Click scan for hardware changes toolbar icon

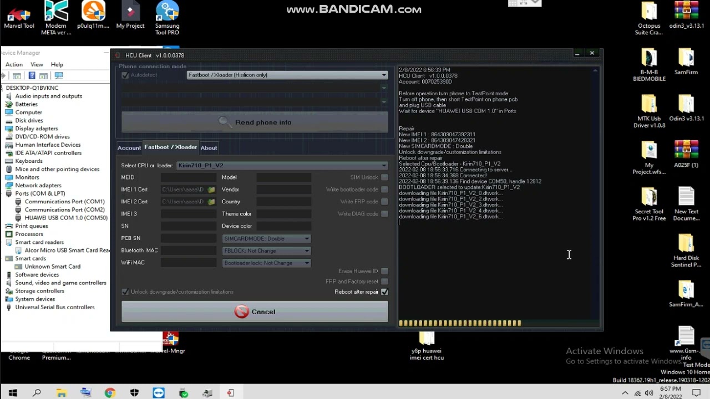[59, 75]
